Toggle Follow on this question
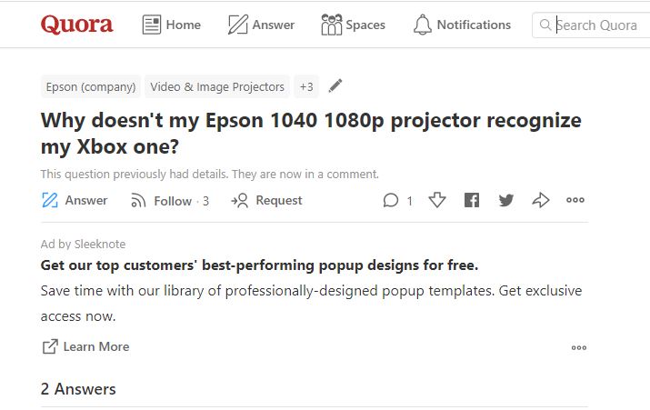The image size is (650, 410). (170, 201)
